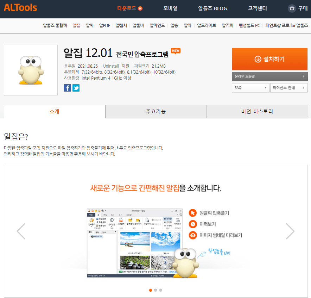Click the ALZip egg mascot product image
This screenshot has width=311, height=298.
31,70
